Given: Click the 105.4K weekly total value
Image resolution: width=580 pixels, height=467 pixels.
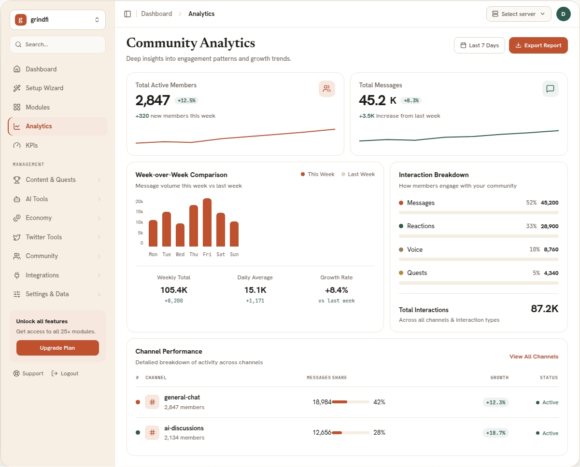Looking at the screenshot, I should tap(174, 290).
